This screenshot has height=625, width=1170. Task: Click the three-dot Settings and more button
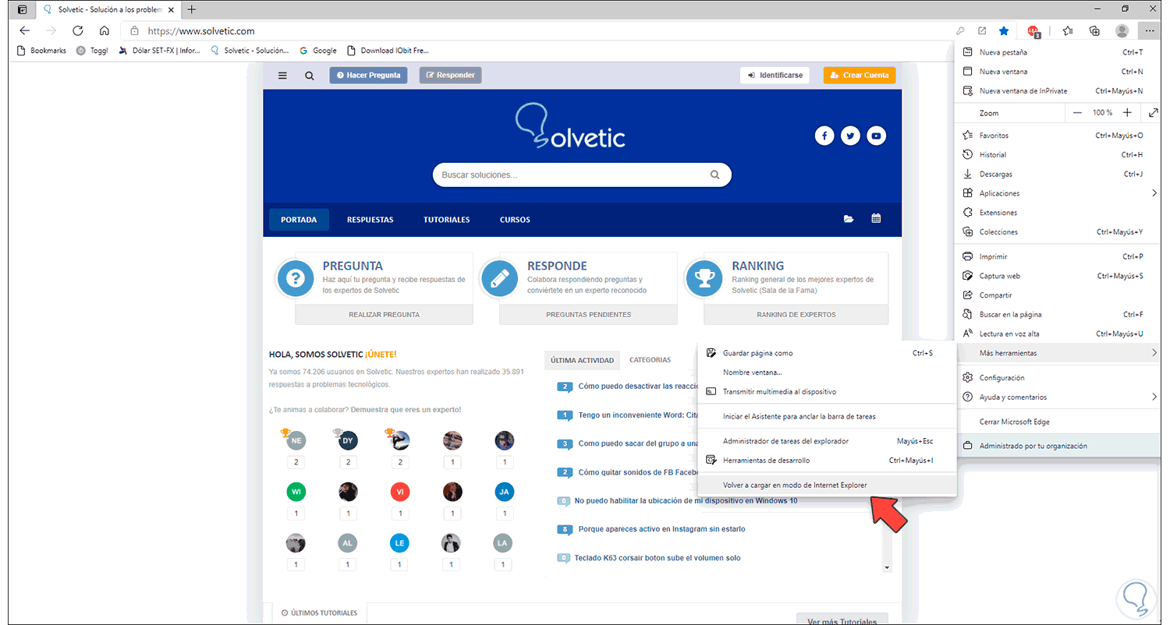(1150, 31)
